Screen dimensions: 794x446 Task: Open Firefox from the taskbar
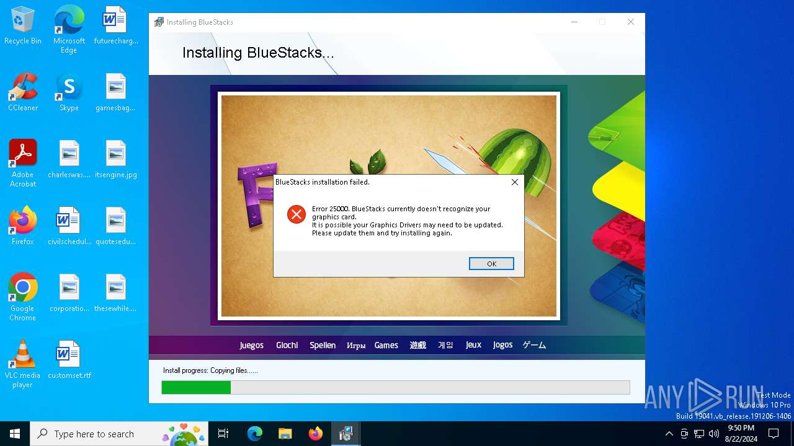(315, 434)
